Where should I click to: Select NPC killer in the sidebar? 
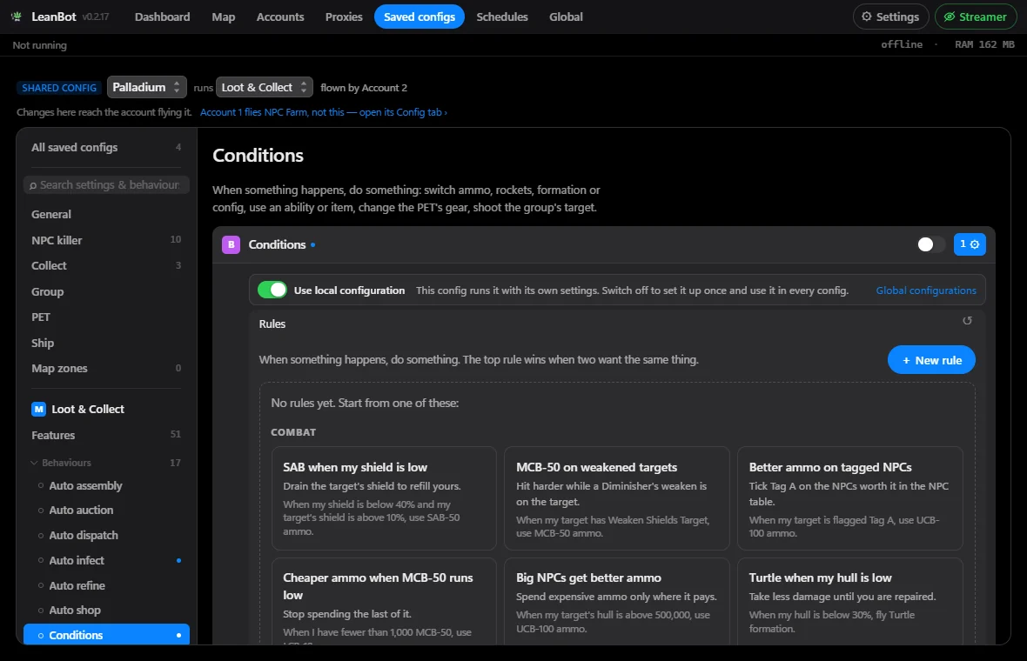(106, 240)
